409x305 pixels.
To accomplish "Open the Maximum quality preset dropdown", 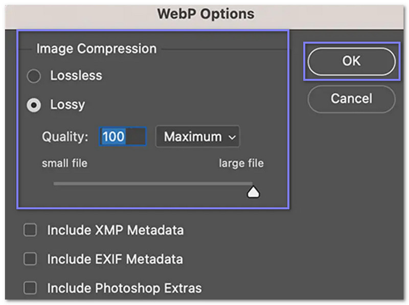I will coord(197,136).
